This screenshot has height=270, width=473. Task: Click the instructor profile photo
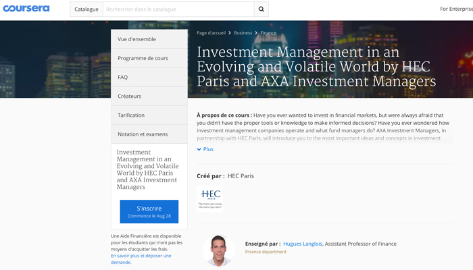click(218, 250)
